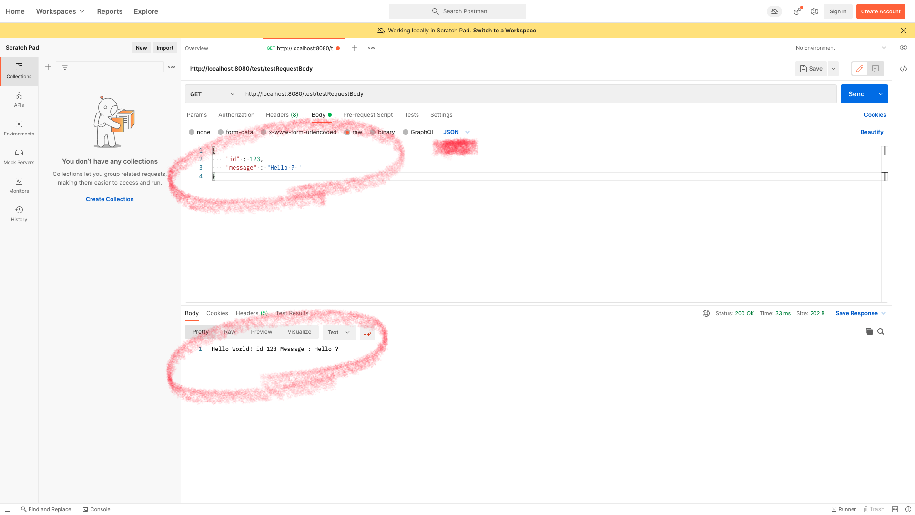This screenshot has width=915, height=515.
Task: Select the form-data body type radio
Action: pyautogui.click(x=221, y=132)
